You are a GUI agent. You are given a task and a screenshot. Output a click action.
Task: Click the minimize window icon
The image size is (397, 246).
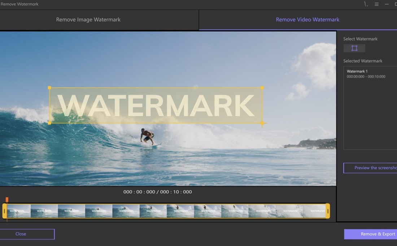[x=387, y=4]
